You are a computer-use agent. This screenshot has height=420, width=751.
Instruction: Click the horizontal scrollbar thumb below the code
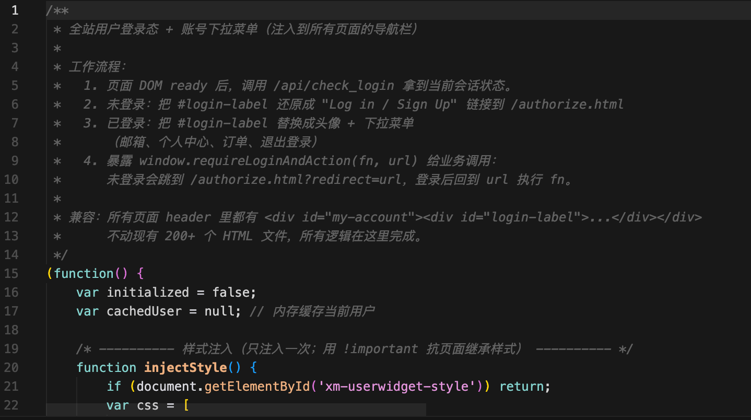236,409
